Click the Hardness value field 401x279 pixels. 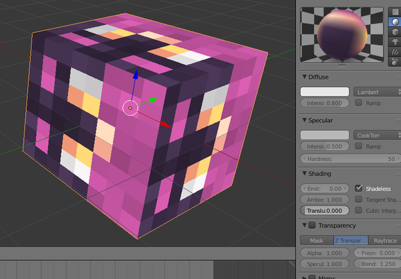349,159
